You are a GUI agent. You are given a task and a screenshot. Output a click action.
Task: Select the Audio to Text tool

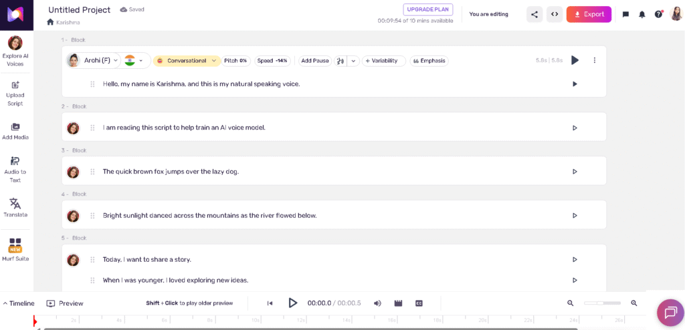[x=15, y=169]
